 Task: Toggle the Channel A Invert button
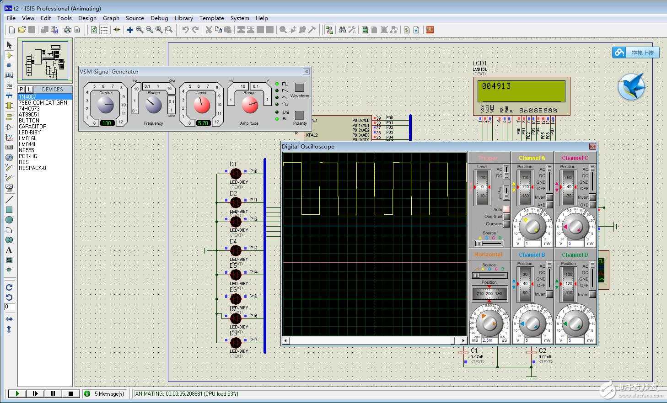[x=550, y=197]
